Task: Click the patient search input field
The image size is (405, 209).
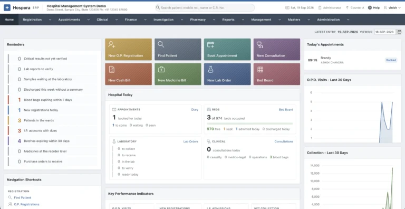Action: [205, 8]
